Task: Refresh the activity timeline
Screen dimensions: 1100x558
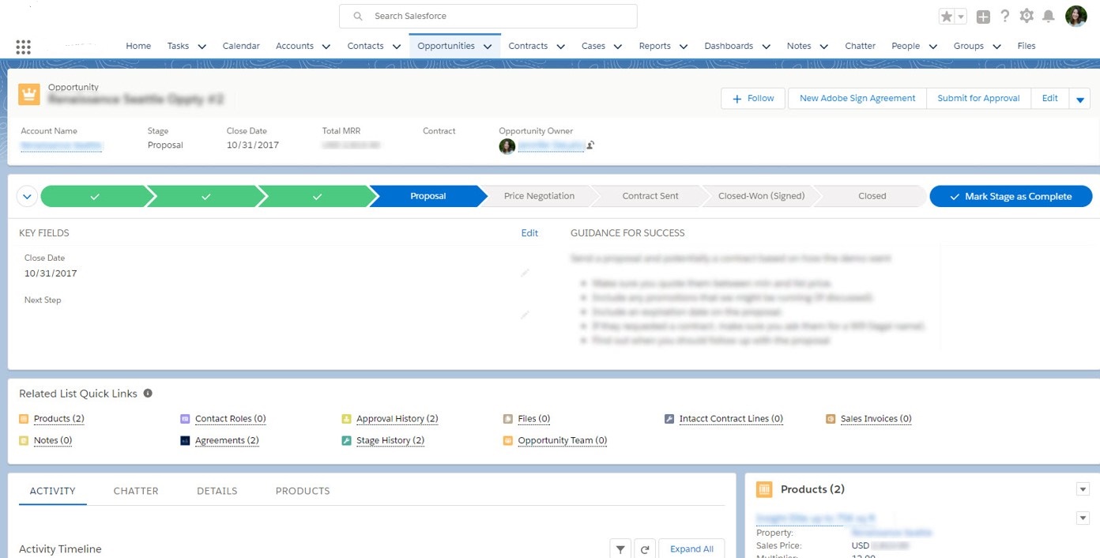Action: point(645,549)
